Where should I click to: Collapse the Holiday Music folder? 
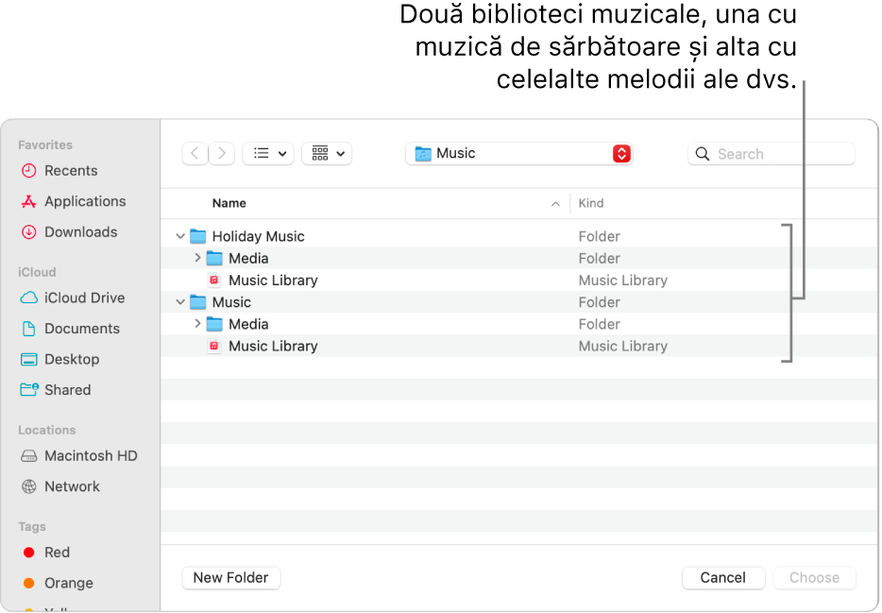click(180, 236)
